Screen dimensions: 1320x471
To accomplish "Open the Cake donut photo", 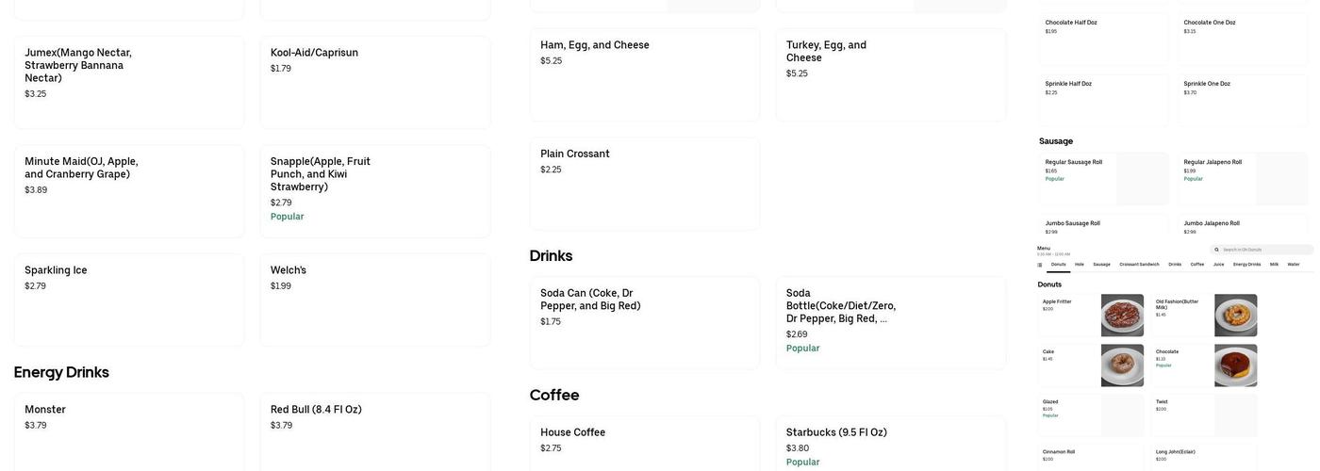I will 1122,365.
